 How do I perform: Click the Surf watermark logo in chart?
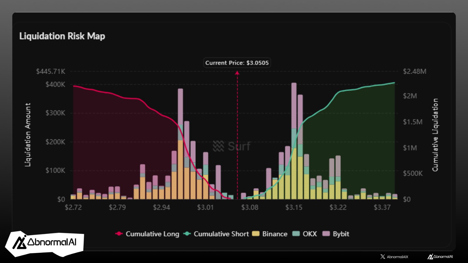218,146
